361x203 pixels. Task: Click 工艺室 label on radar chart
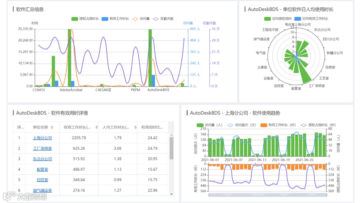tap(324, 78)
